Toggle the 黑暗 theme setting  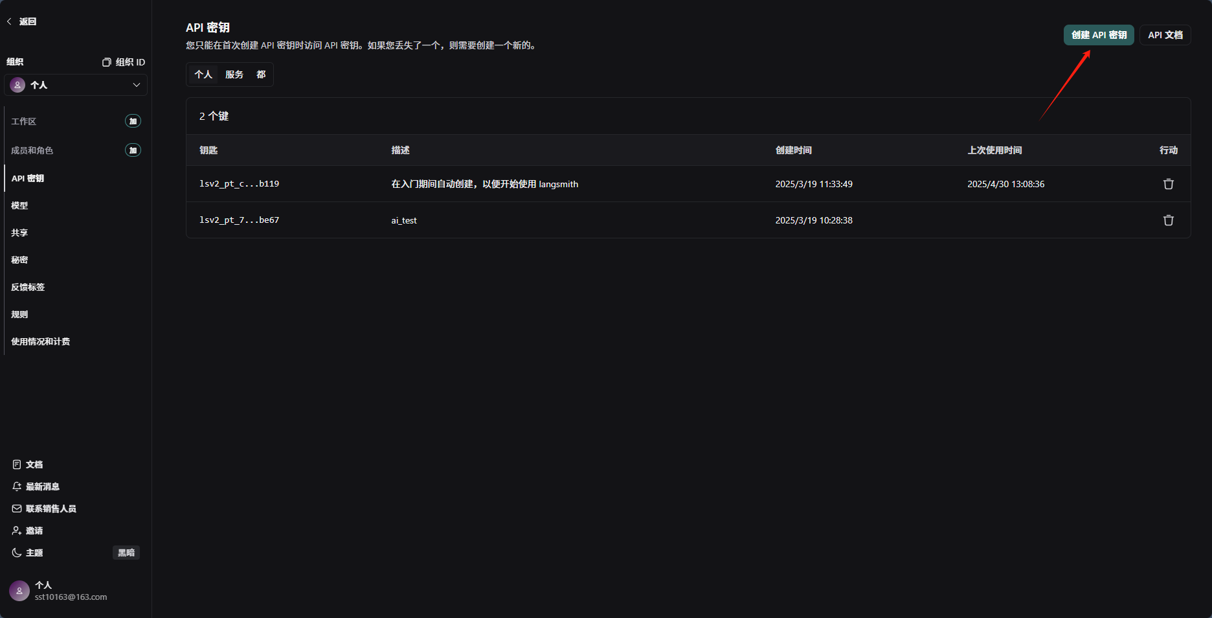click(x=126, y=553)
